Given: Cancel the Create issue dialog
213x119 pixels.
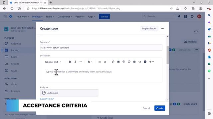Looking at the screenshot, I should coord(146,108).
